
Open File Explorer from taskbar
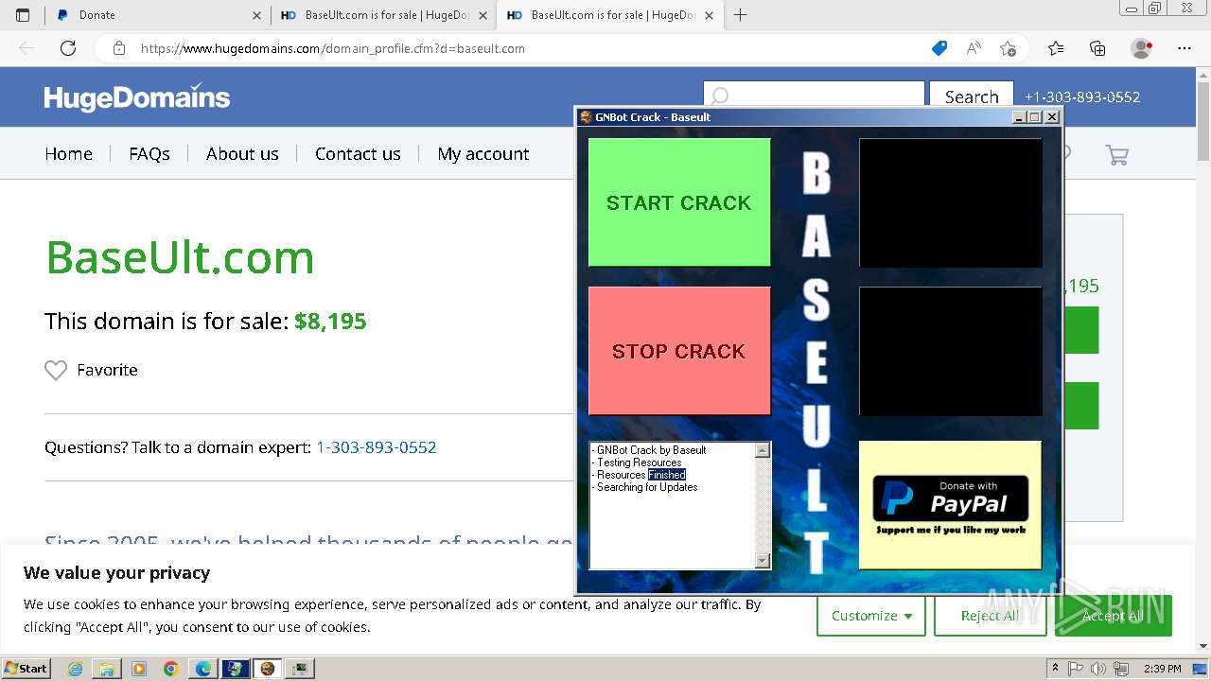107,669
